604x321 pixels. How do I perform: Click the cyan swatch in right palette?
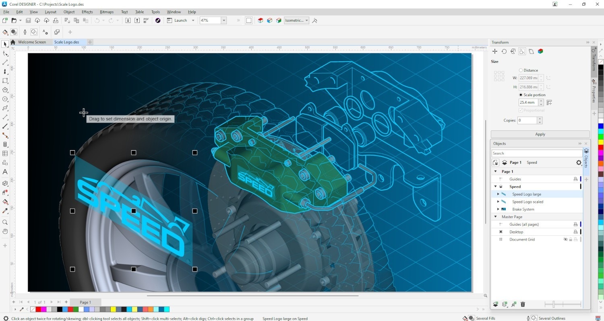[601, 131]
